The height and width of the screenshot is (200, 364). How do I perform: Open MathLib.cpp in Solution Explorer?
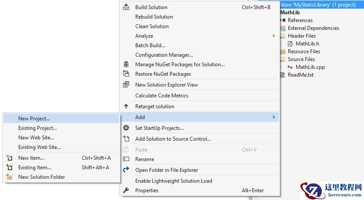pos(310,67)
